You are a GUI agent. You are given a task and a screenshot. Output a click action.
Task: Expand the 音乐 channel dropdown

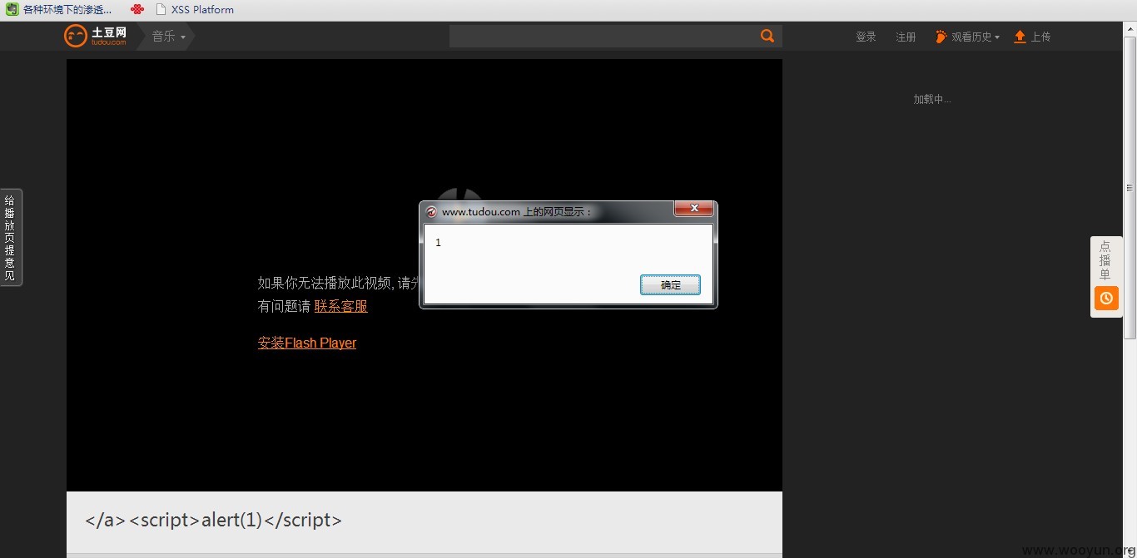(x=168, y=37)
